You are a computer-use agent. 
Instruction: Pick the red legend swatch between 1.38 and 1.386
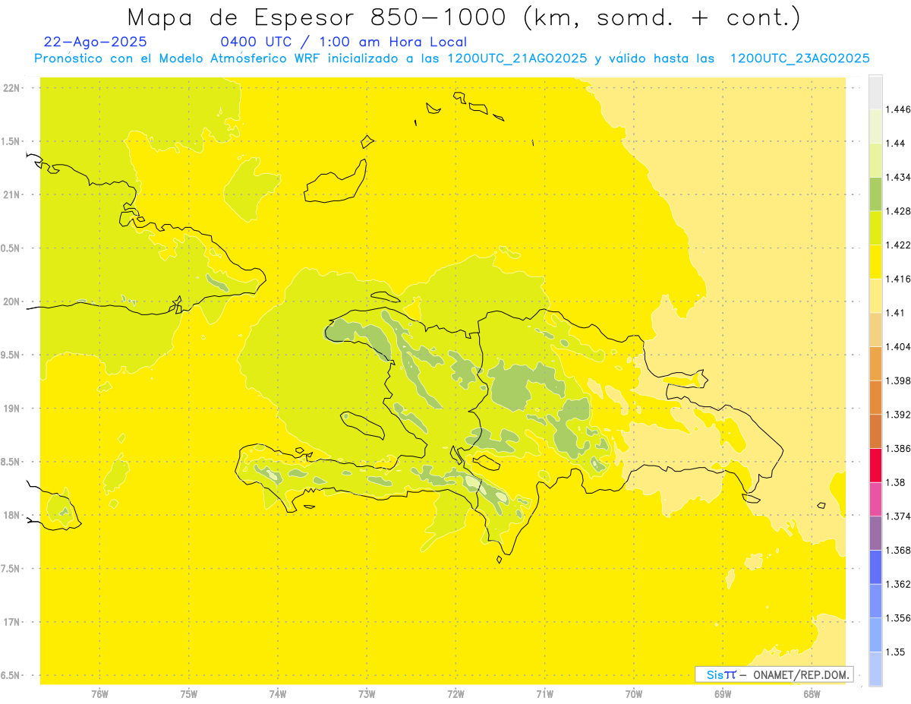[875, 466]
